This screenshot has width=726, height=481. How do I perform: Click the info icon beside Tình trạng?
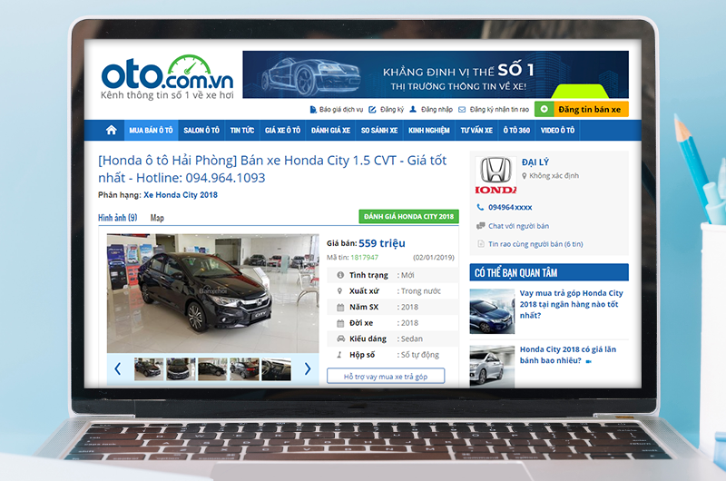tap(340, 275)
